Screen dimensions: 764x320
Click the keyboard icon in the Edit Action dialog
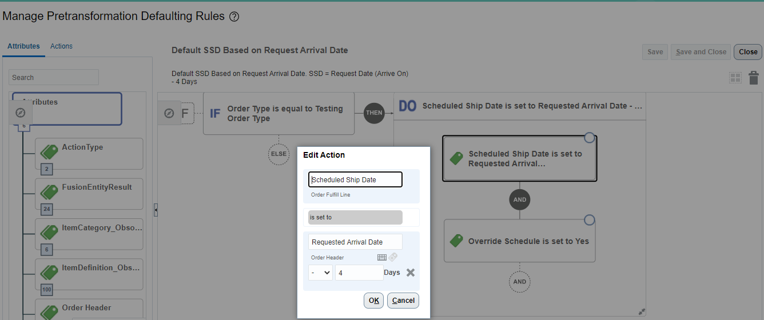[382, 257]
